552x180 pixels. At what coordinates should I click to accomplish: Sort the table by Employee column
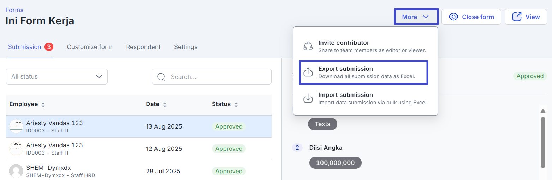[43, 105]
